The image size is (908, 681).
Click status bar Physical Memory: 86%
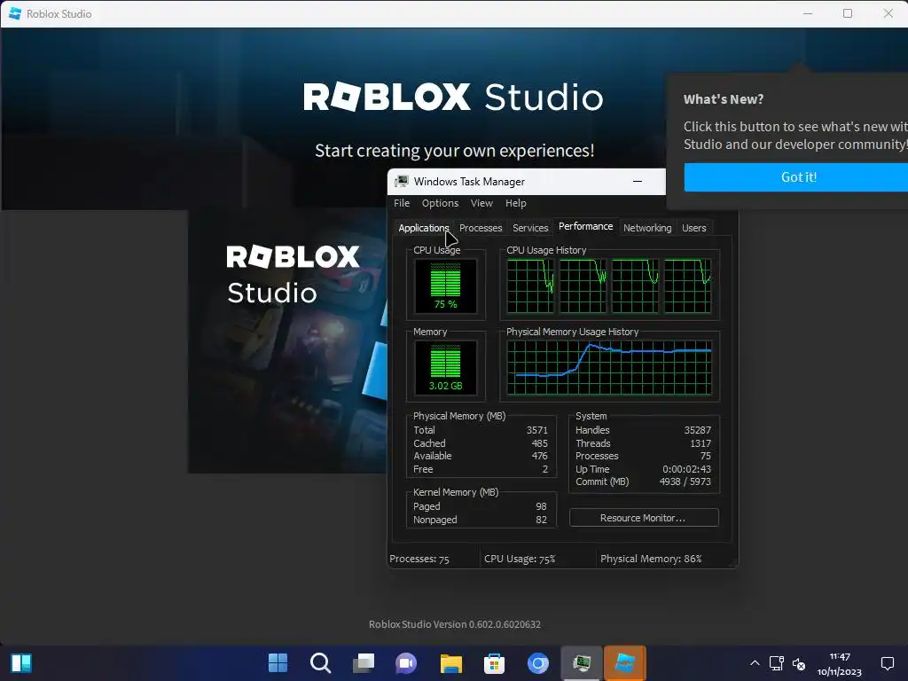coord(651,559)
